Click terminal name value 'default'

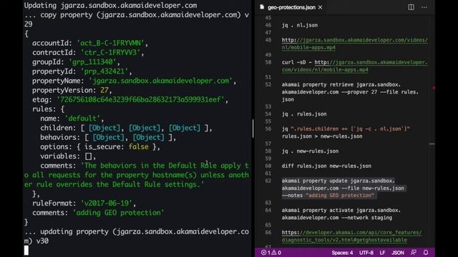coord(82,119)
